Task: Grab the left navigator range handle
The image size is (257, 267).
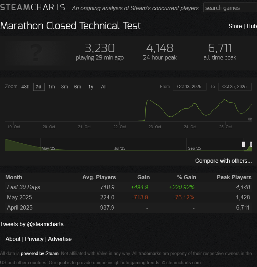Action: 243,144
